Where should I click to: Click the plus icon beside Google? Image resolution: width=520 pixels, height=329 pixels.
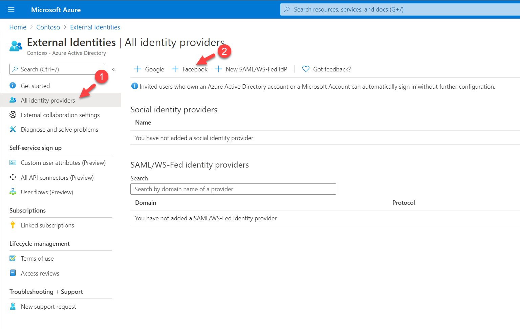[x=138, y=69]
